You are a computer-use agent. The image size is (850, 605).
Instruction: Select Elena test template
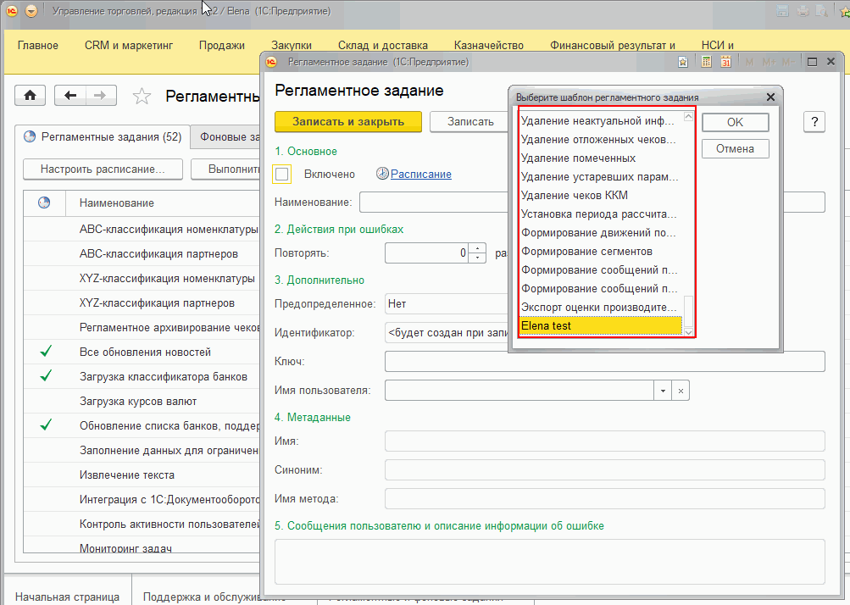tap(601, 326)
